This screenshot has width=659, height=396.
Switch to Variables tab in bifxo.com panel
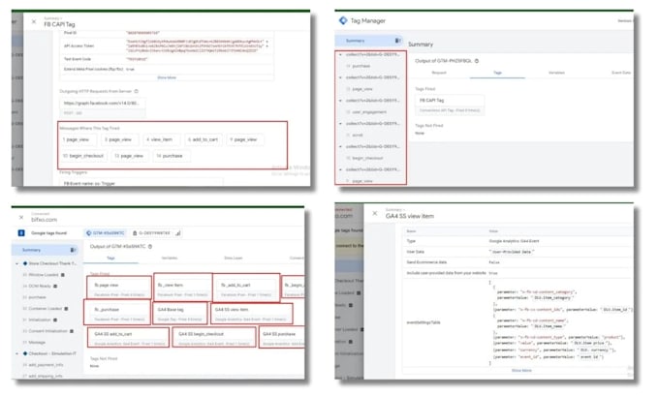coord(170,259)
